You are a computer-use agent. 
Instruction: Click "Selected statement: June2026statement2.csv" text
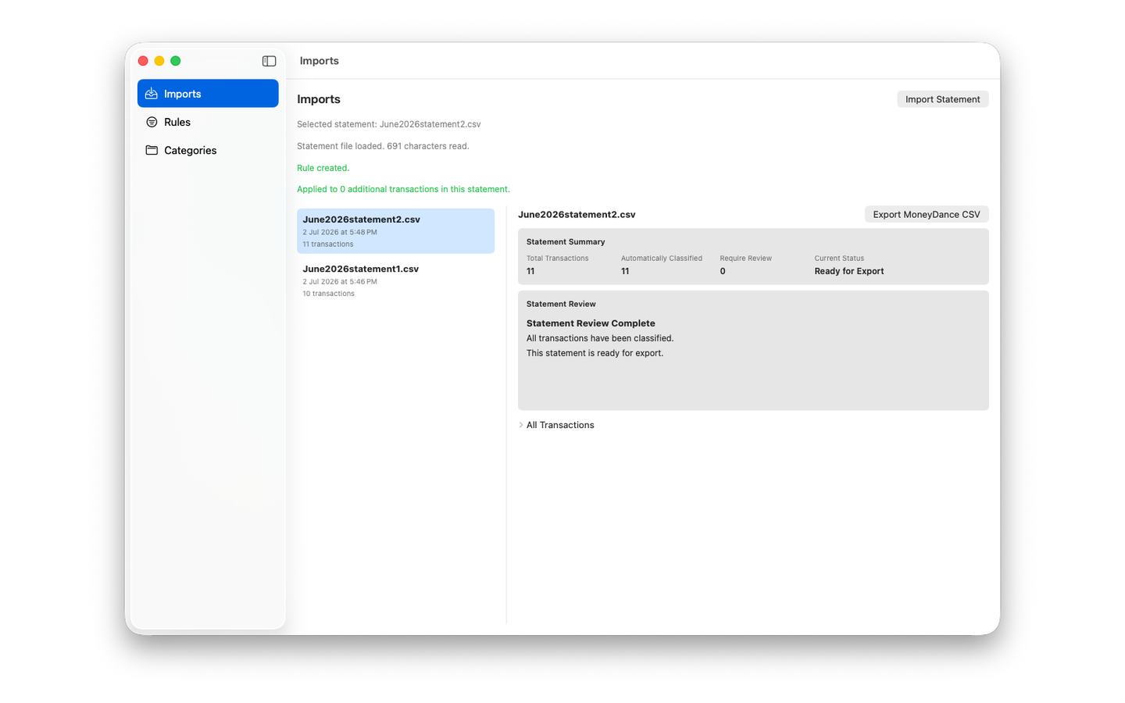388,124
